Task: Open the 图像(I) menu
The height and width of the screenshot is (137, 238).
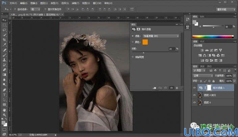Action: [34, 3]
